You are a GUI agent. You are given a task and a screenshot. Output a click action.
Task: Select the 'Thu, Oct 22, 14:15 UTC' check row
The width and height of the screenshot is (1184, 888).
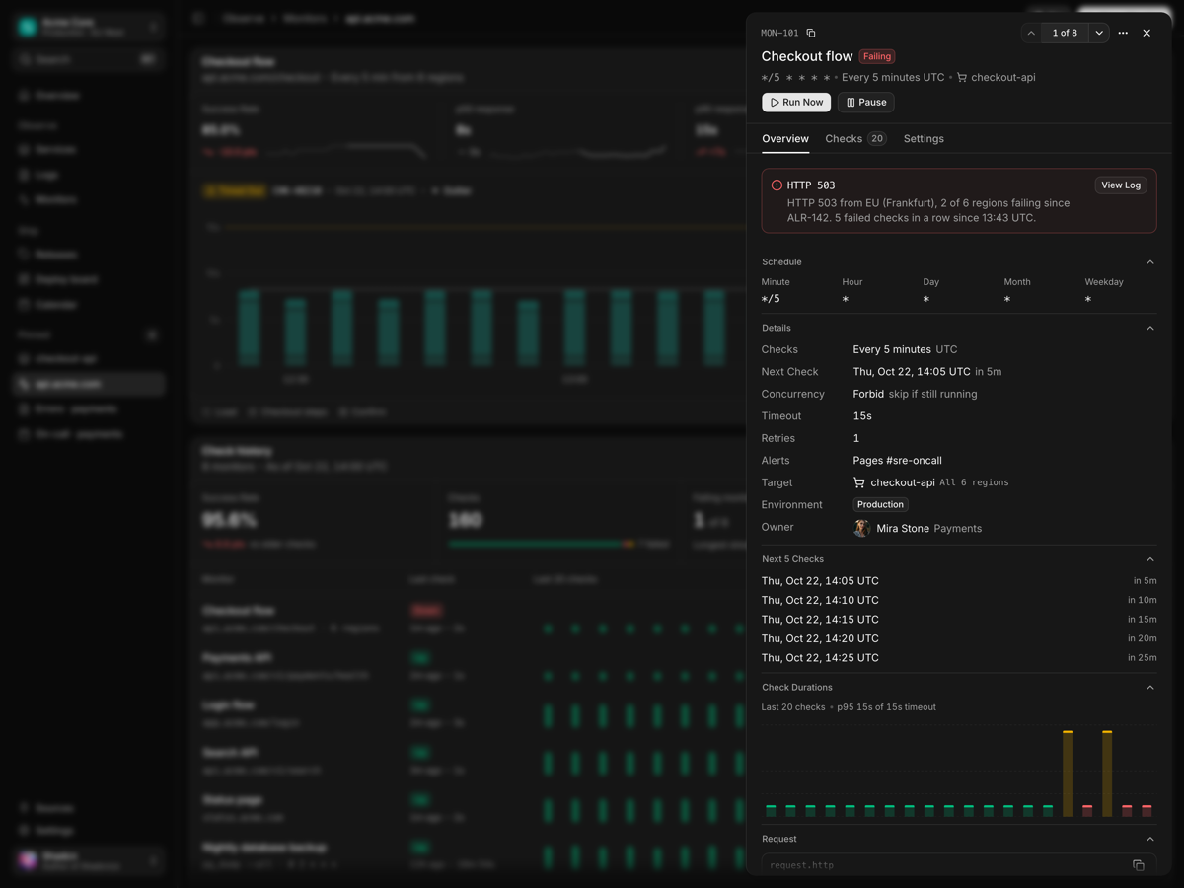tap(959, 620)
